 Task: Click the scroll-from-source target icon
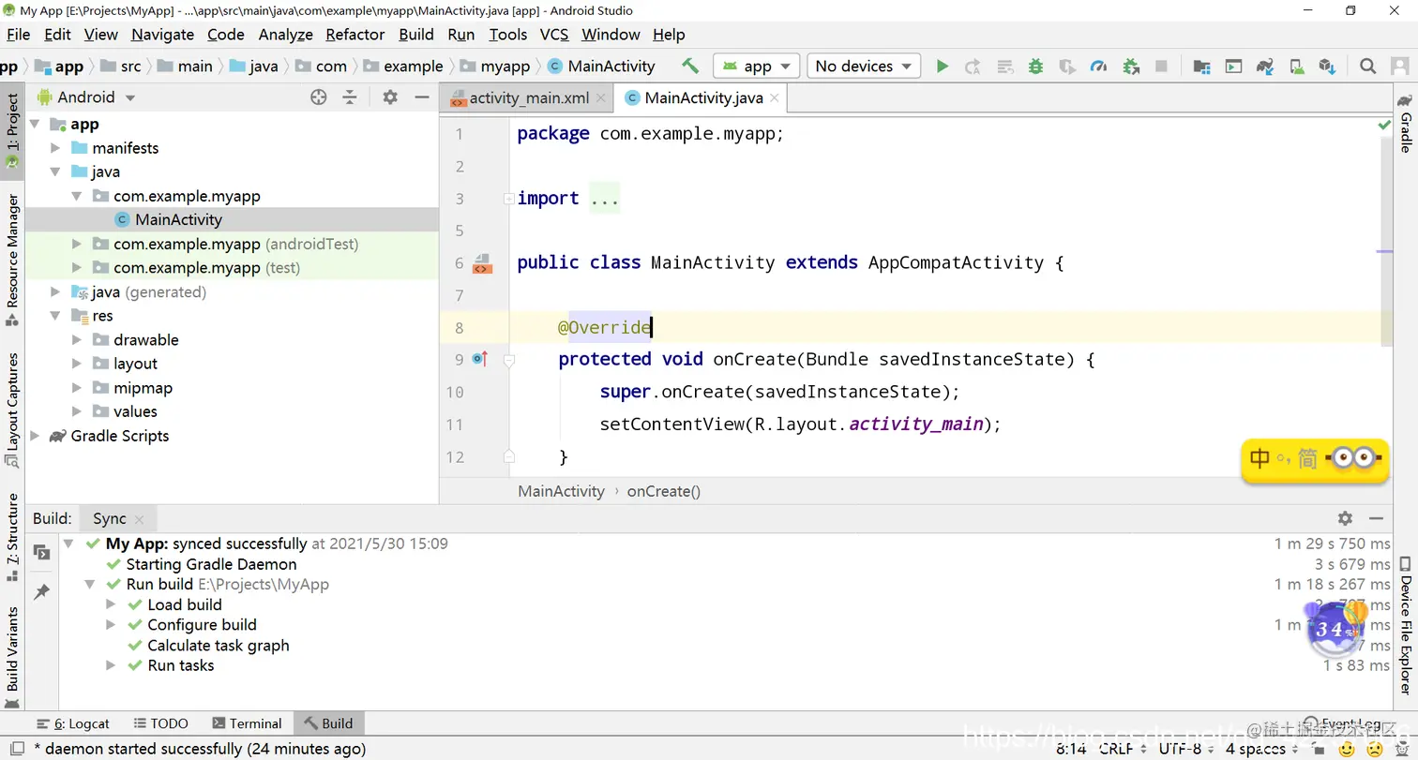(318, 97)
